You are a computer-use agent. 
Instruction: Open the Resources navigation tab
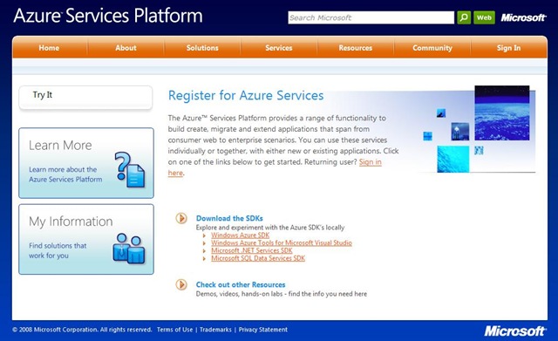tap(355, 48)
